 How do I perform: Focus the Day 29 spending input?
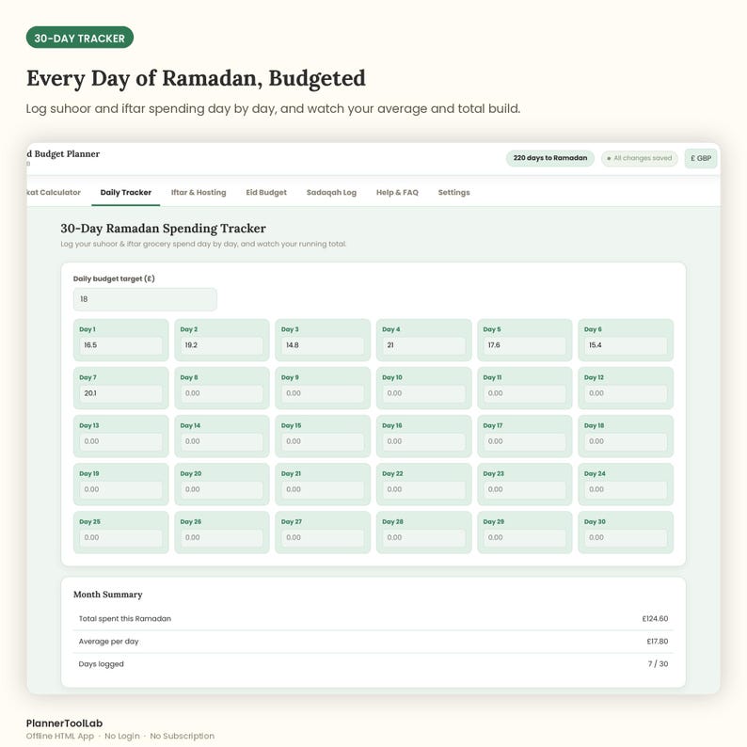tap(525, 538)
